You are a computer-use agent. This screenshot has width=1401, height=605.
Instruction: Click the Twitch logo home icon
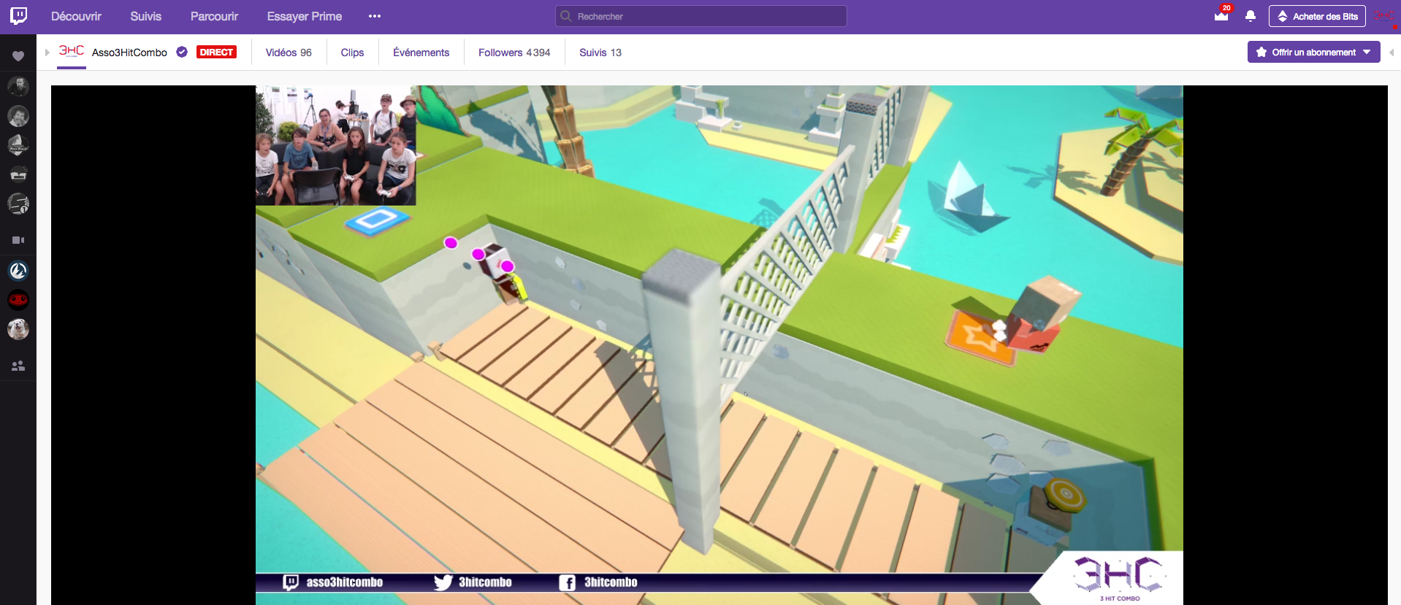click(19, 16)
